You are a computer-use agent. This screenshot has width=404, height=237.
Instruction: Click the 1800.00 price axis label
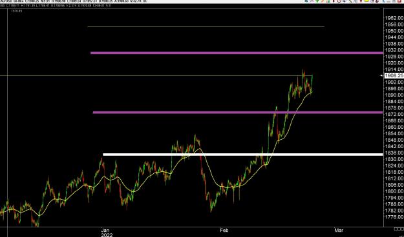click(394, 191)
